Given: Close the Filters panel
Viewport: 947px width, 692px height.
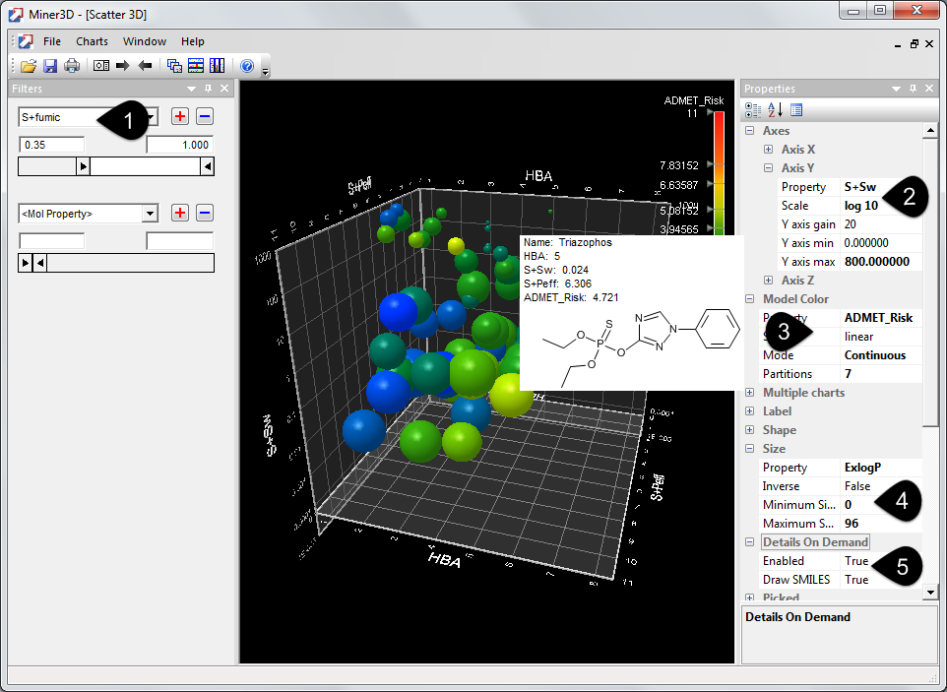Looking at the screenshot, I should pos(224,89).
